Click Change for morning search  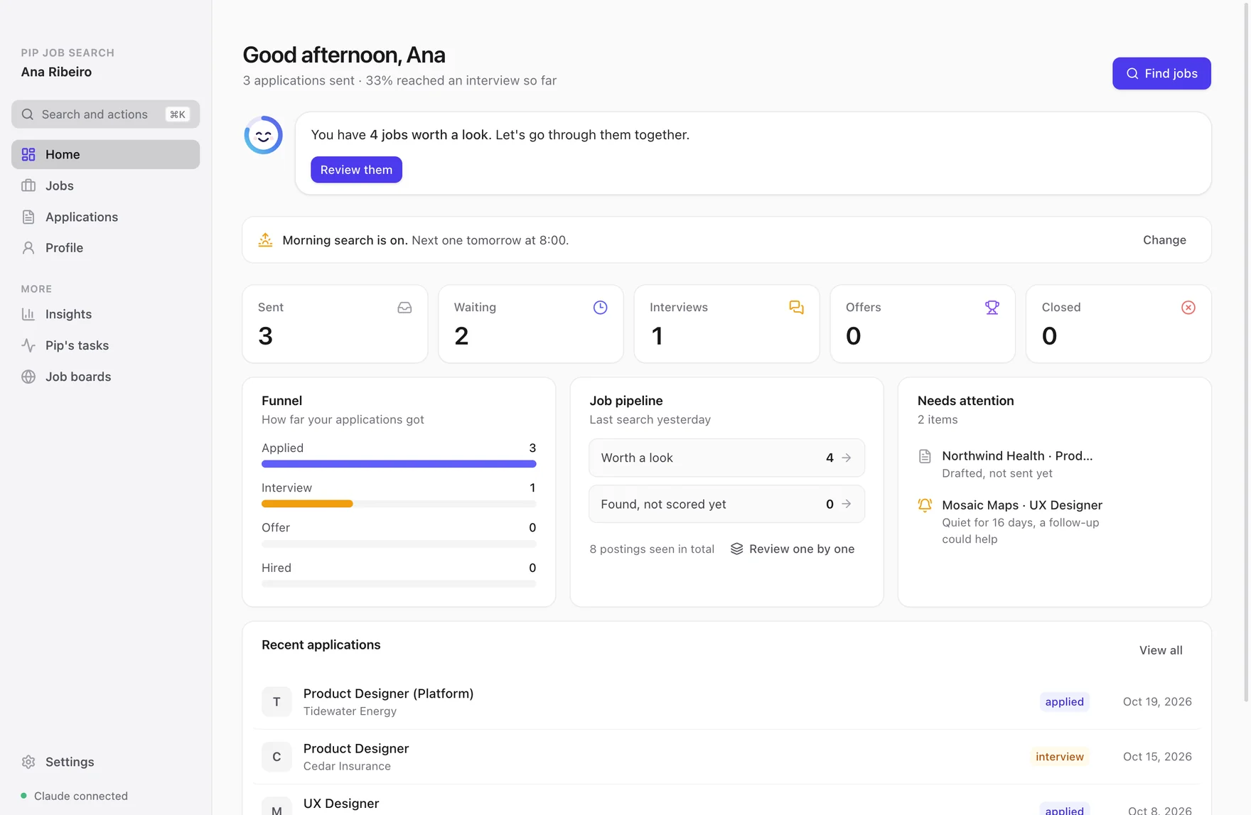click(1164, 240)
